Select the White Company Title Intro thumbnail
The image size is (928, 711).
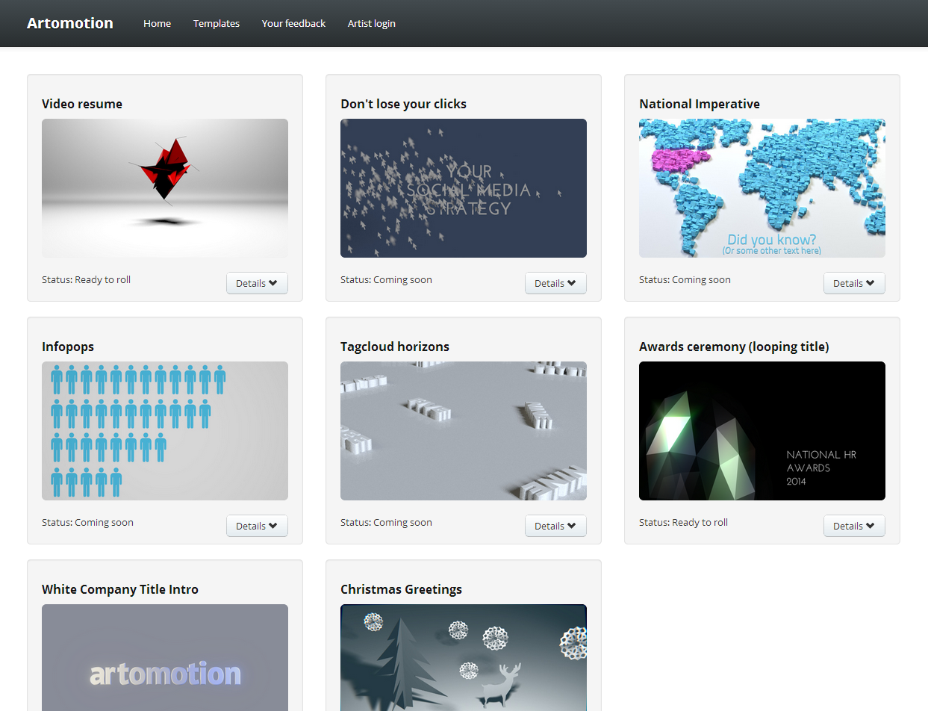point(165,657)
